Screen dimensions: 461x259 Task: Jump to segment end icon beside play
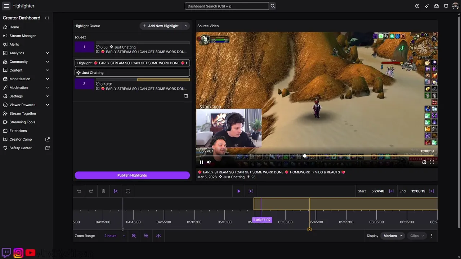coord(251,191)
